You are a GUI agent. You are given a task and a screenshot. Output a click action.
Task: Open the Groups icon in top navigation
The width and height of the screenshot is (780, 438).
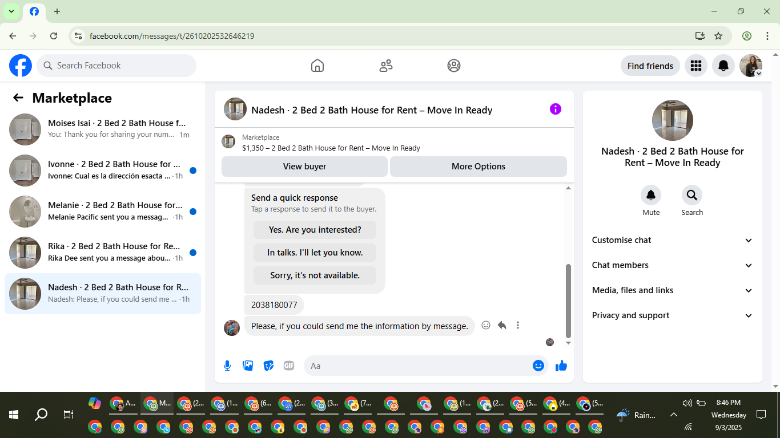pyautogui.click(x=454, y=66)
